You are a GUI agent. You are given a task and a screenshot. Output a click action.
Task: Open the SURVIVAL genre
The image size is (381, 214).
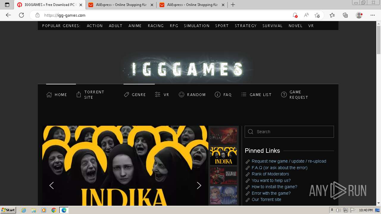tap(272, 26)
